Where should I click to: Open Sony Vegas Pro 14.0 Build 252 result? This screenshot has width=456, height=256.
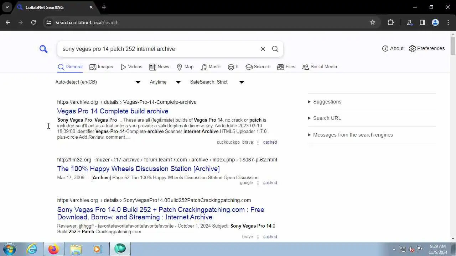pos(161,213)
